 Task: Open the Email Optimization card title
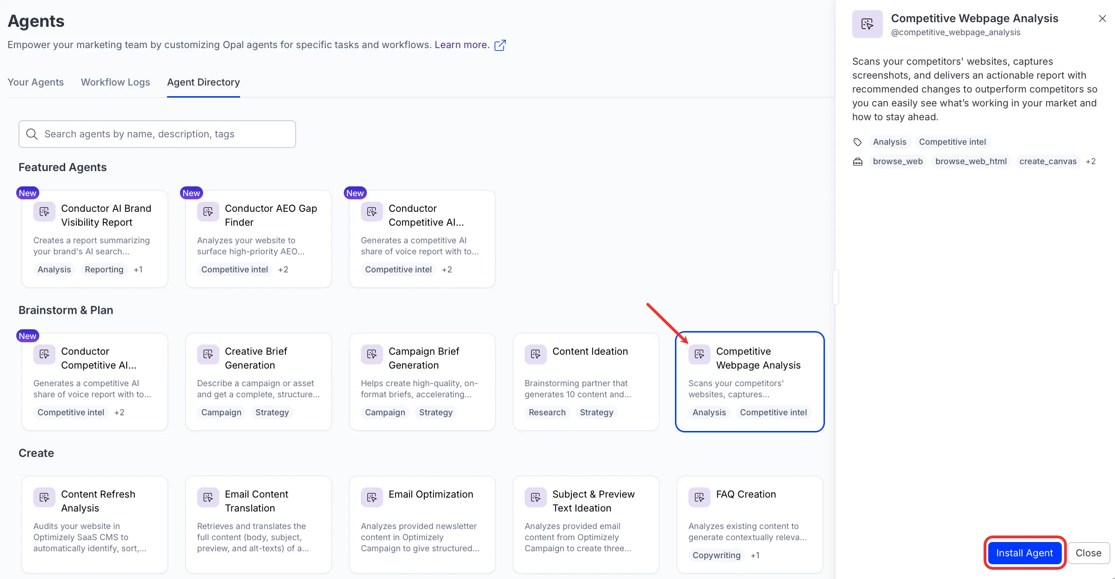431,494
